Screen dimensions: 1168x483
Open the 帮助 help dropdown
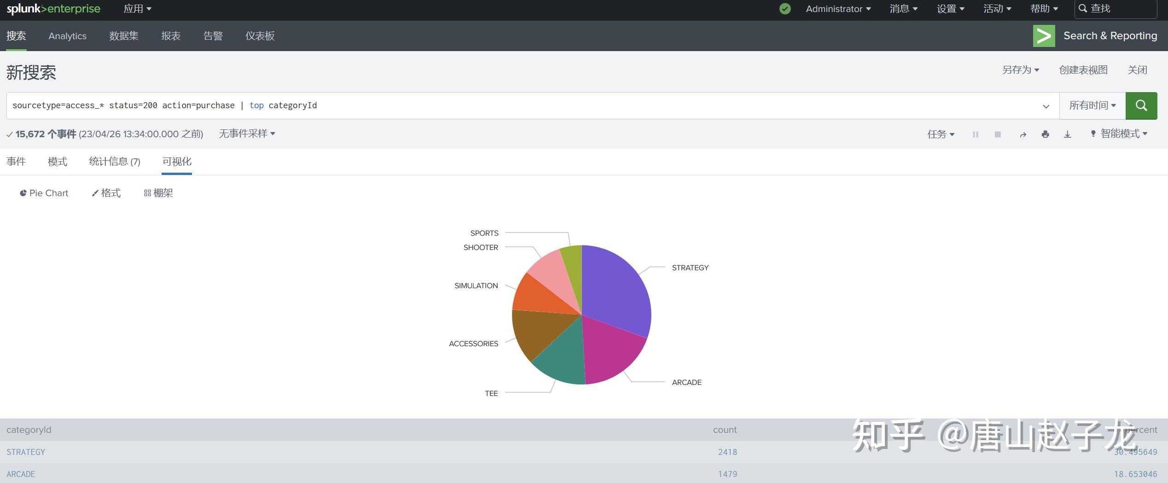coord(1044,9)
